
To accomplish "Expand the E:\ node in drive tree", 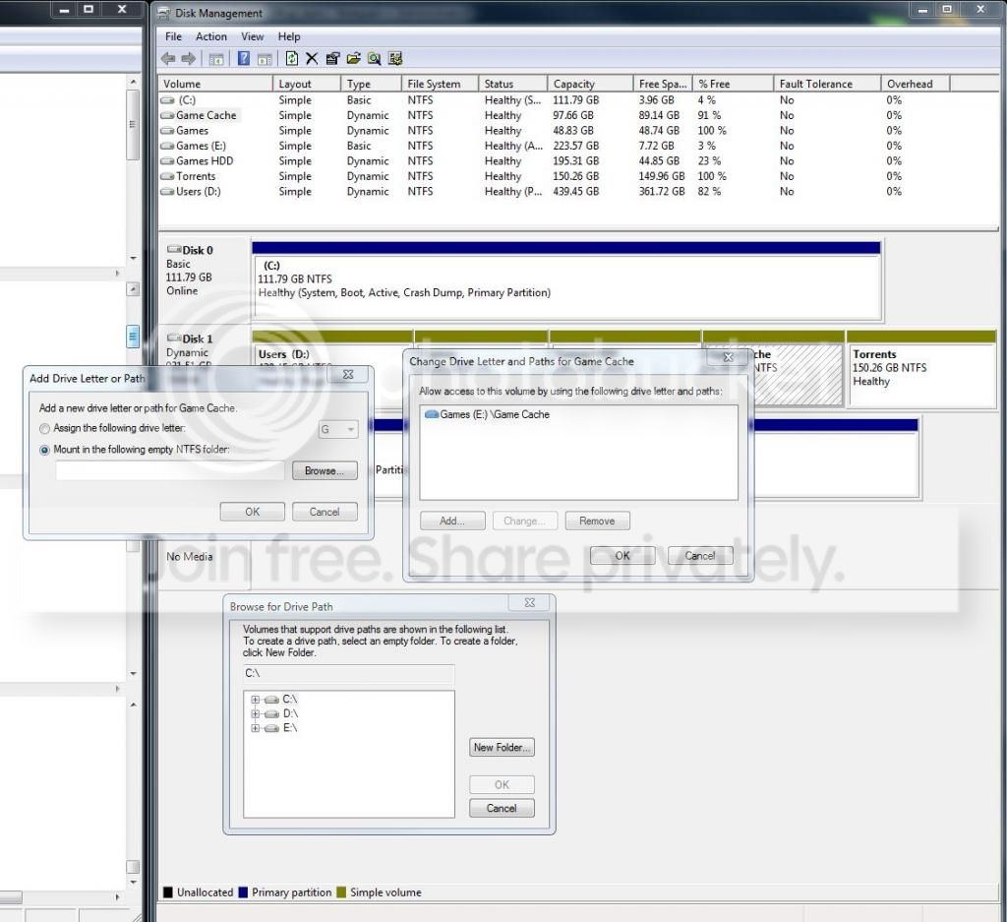I will 255,728.
